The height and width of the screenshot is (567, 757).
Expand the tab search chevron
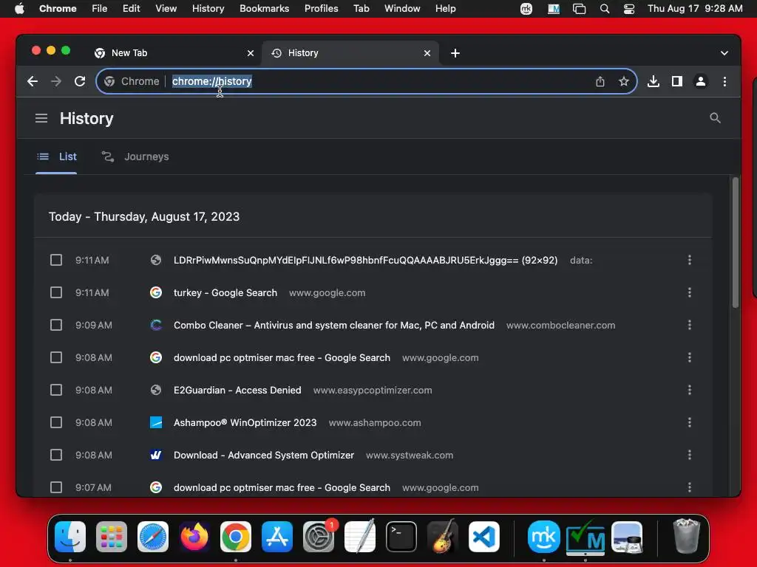point(724,53)
